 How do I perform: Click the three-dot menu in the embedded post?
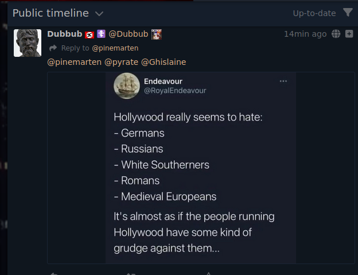(x=283, y=81)
